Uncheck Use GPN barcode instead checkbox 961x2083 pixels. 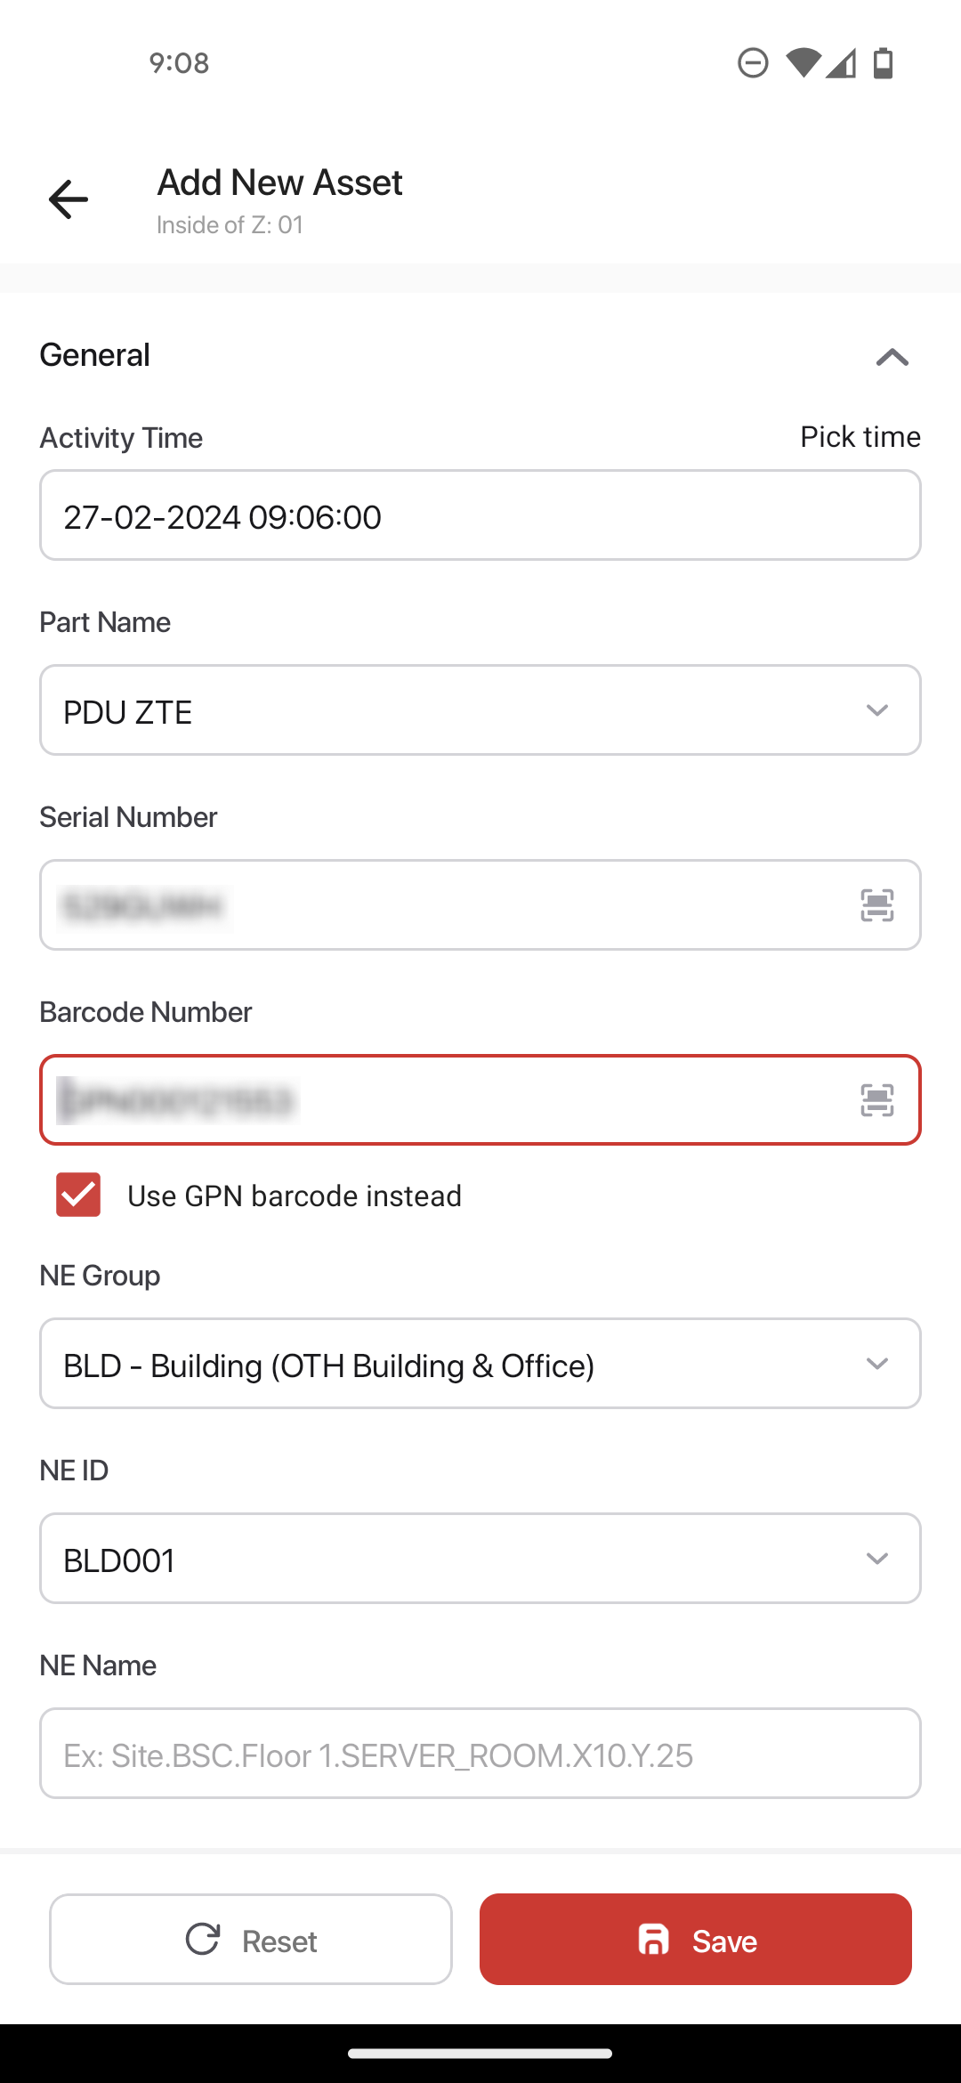coord(78,1195)
